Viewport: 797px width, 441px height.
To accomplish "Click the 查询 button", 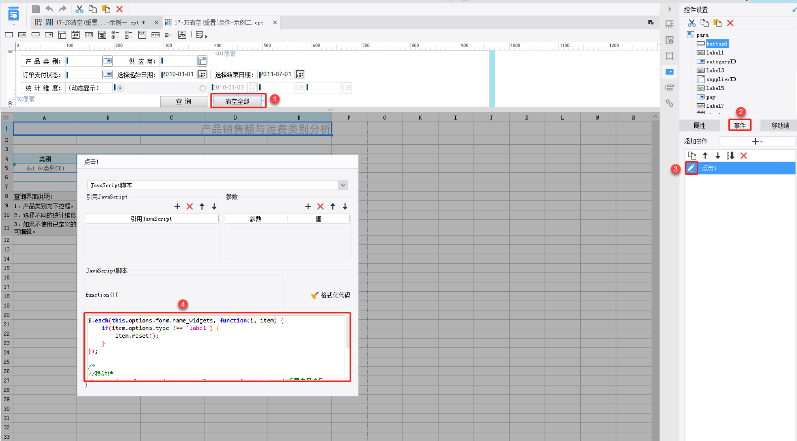I will (x=184, y=101).
